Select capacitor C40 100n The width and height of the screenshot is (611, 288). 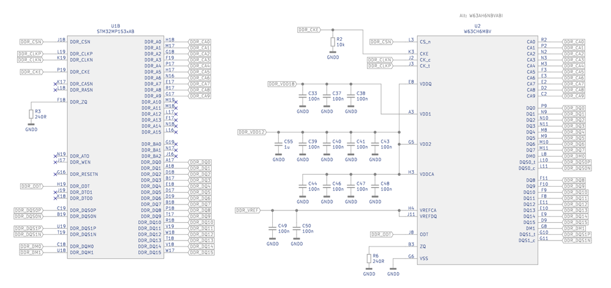point(327,144)
